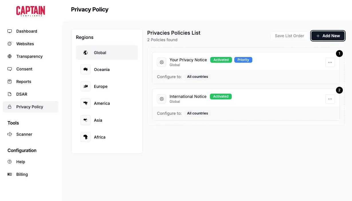The image size is (352, 201).
Task: Select the Global region globe icon
Action: [85, 53]
